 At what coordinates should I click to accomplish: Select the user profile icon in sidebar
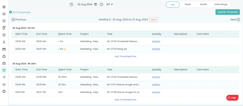point(4,42)
